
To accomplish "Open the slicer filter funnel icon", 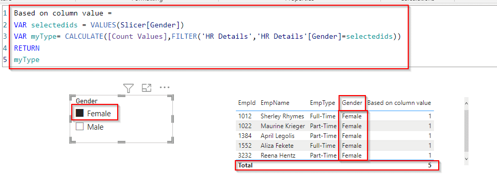I will click(129, 88).
